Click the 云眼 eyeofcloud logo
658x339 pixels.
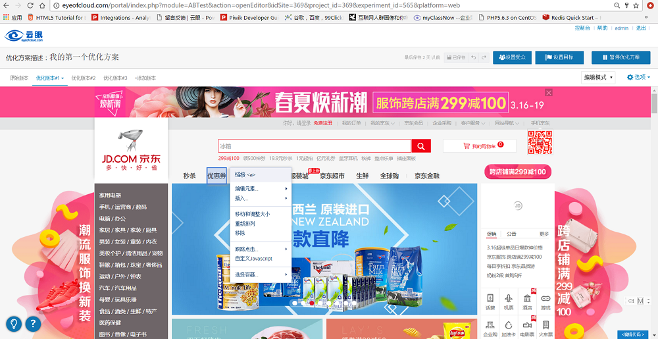[x=24, y=36]
